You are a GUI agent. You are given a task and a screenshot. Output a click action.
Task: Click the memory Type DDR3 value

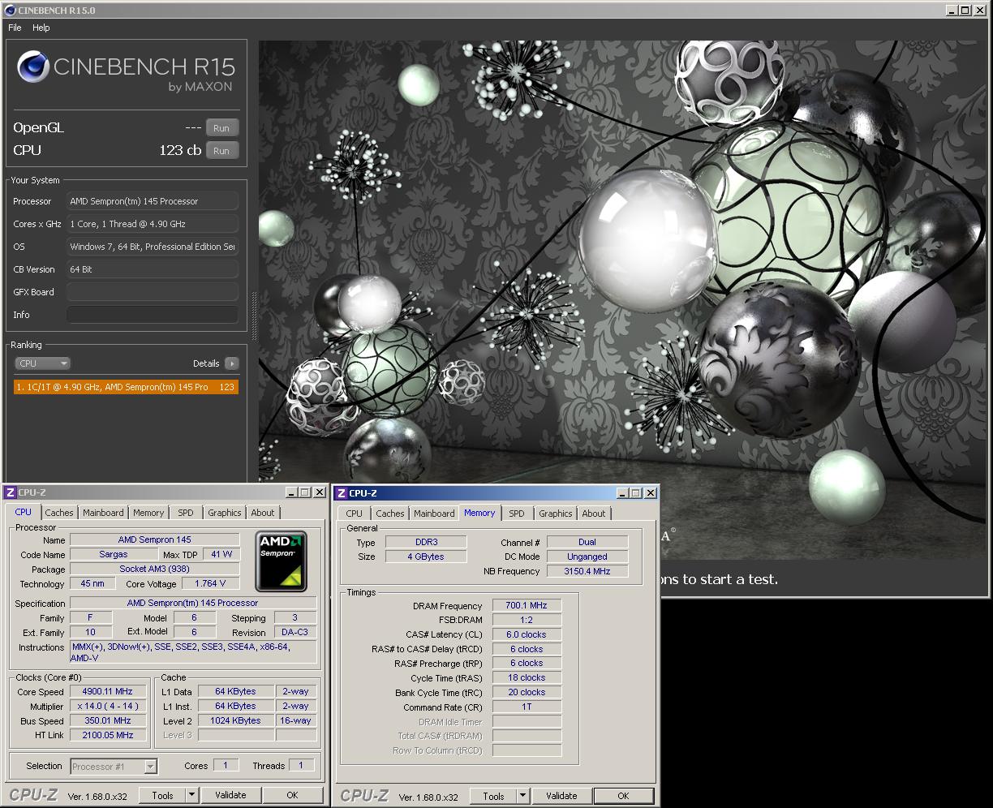coord(426,543)
